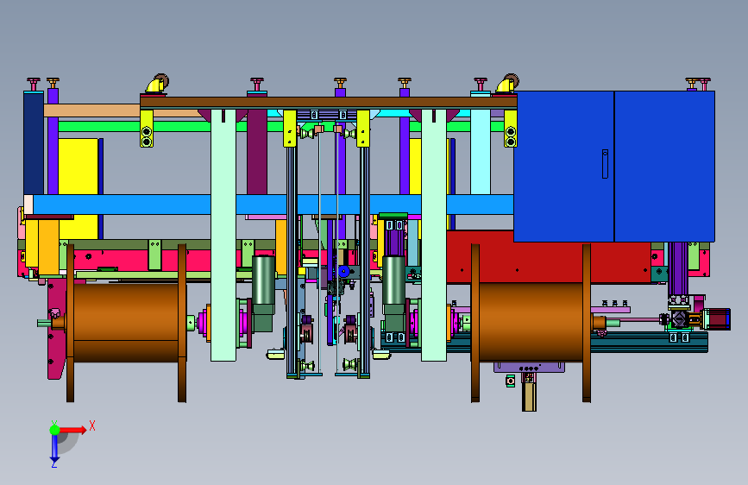
Task: Select the left pale-green vertical post
Action: (223, 235)
